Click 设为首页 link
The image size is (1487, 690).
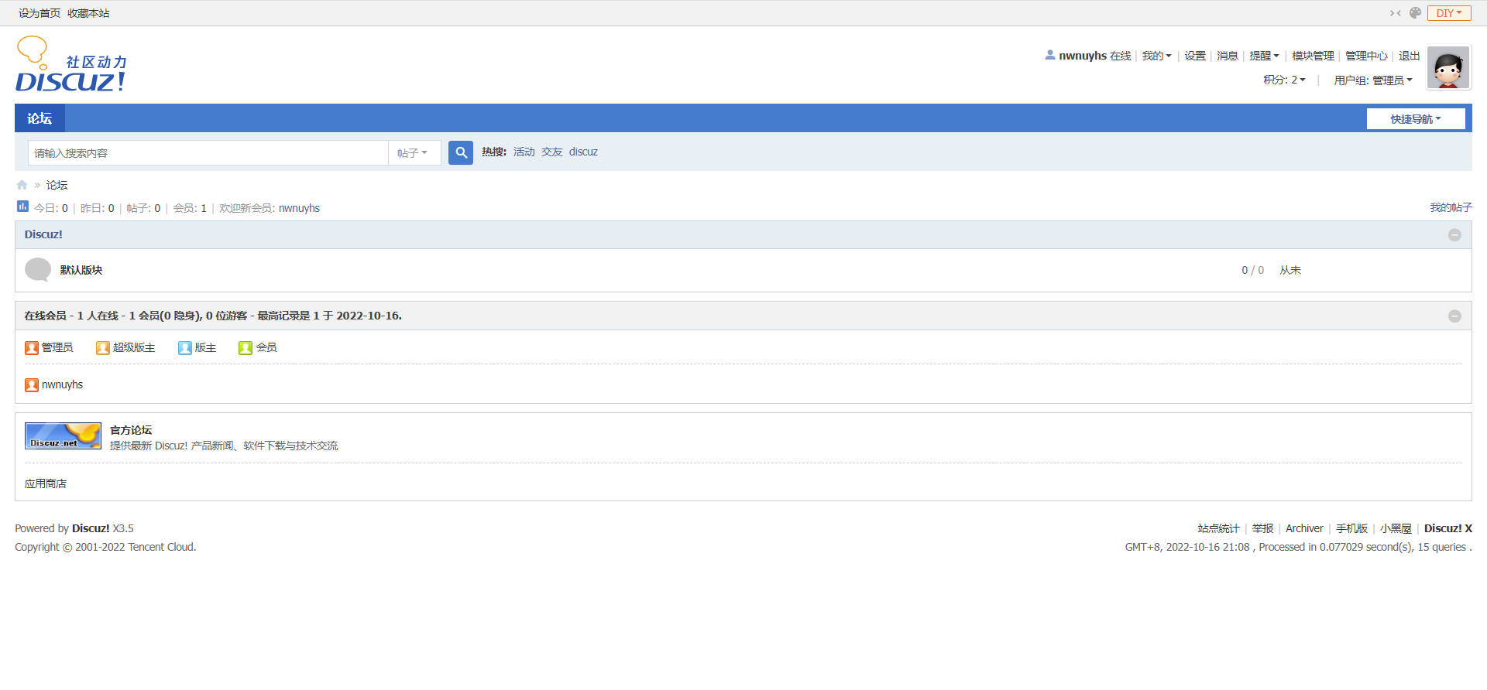pyautogui.click(x=39, y=13)
